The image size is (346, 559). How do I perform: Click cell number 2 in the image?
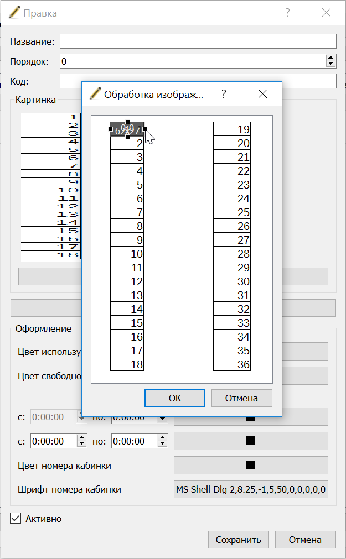pyautogui.click(x=127, y=143)
